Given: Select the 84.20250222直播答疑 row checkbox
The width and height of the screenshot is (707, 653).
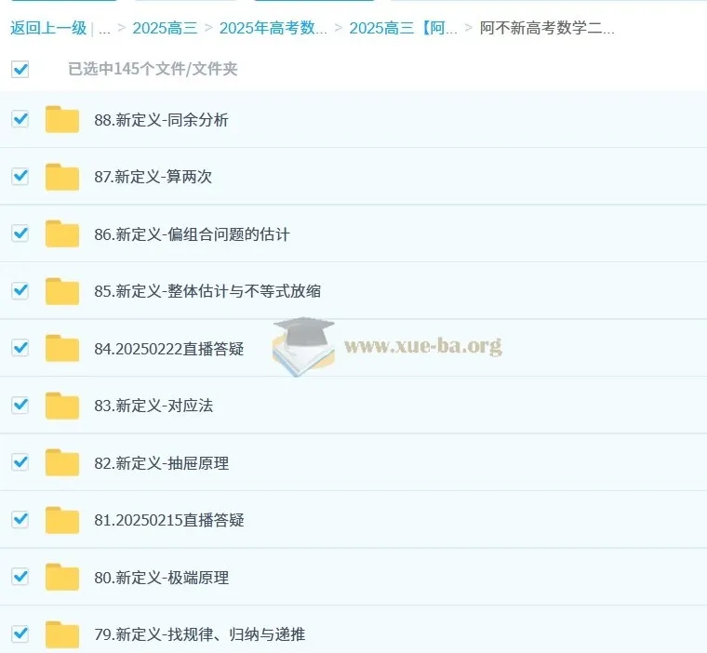Looking at the screenshot, I should pyautogui.click(x=20, y=348).
